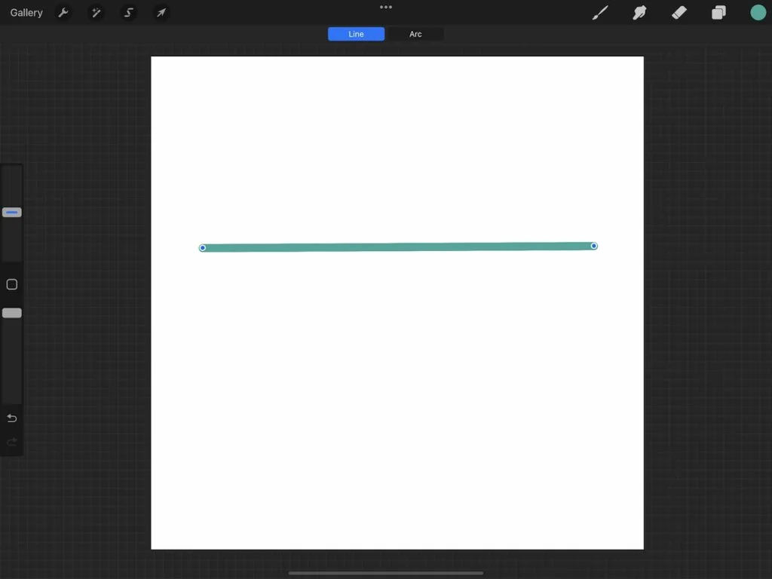Click the brush opacity slider handle
The width and height of the screenshot is (772, 579).
12,313
